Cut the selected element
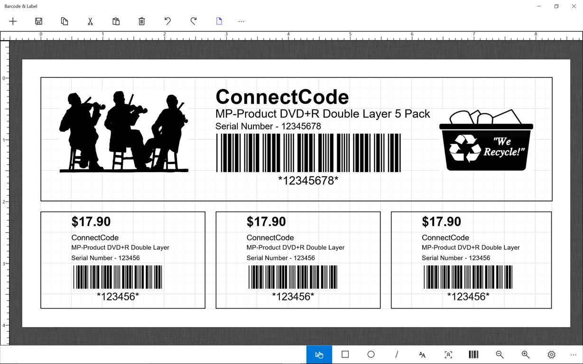583x364 pixels. 90,21
